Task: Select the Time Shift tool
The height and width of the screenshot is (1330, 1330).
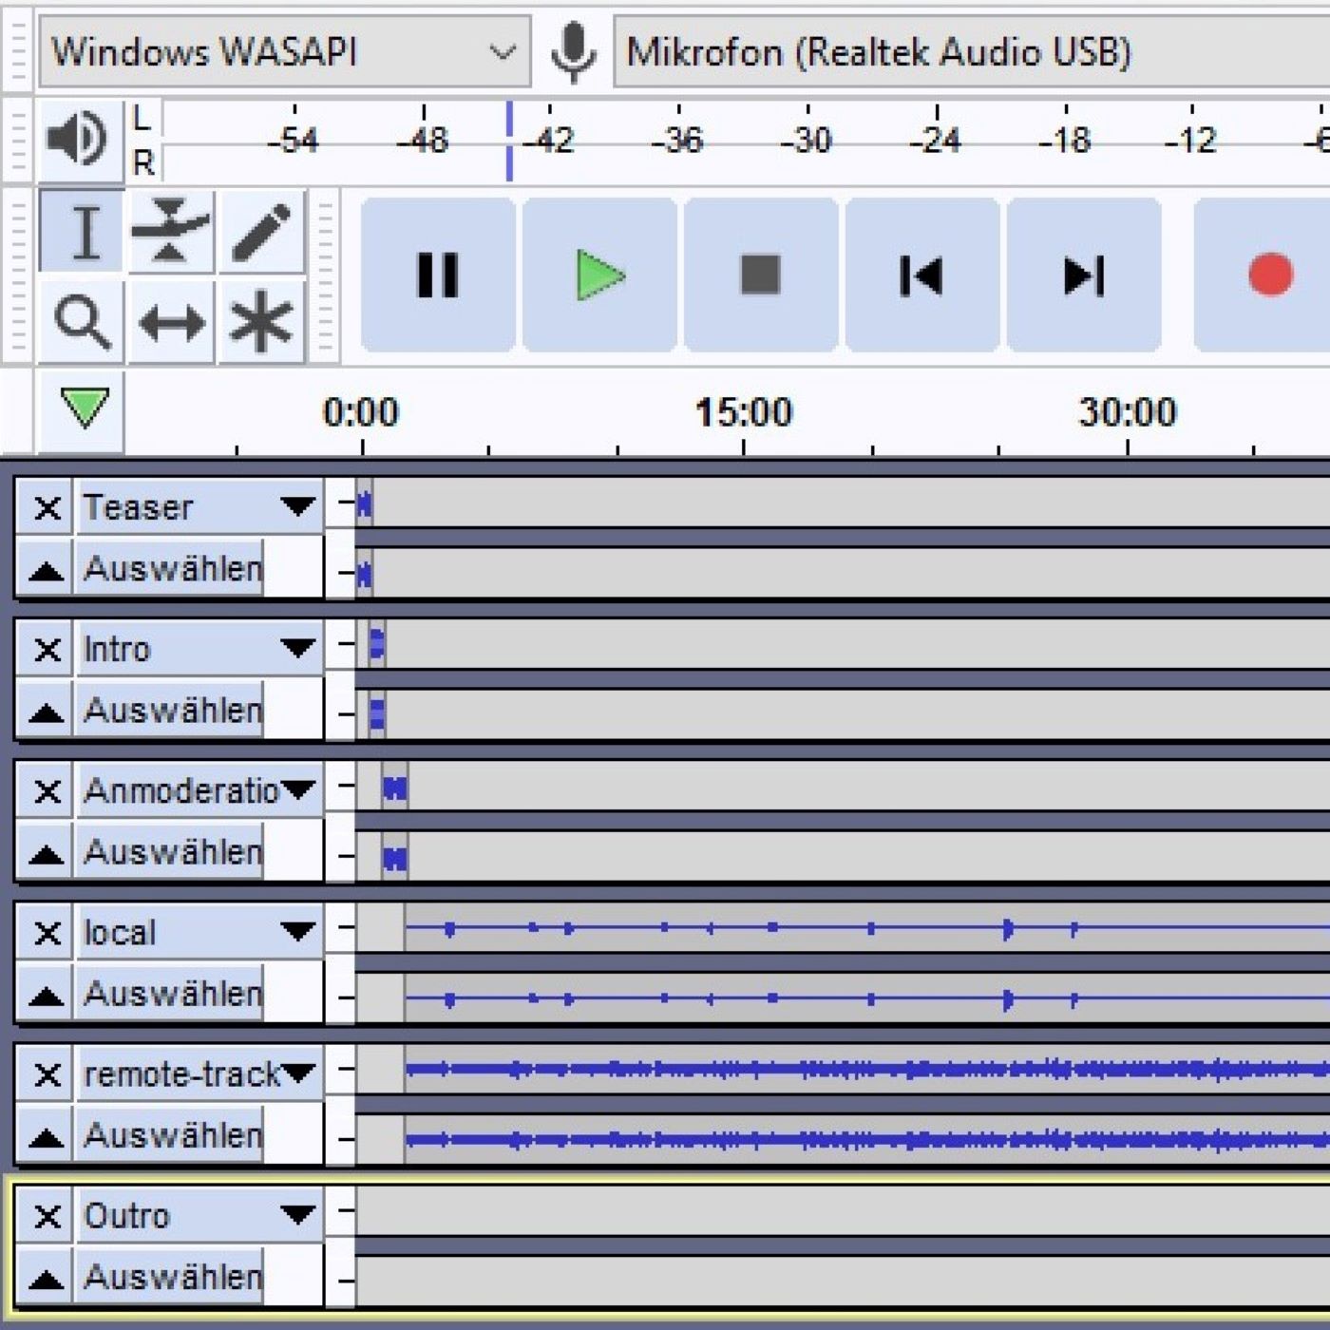Action: [171, 323]
